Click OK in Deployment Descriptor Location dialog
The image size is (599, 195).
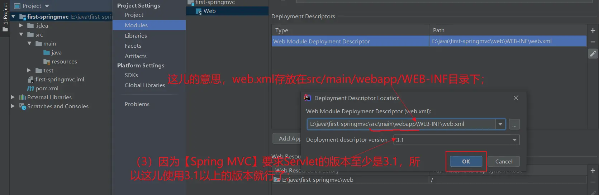point(466,162)
